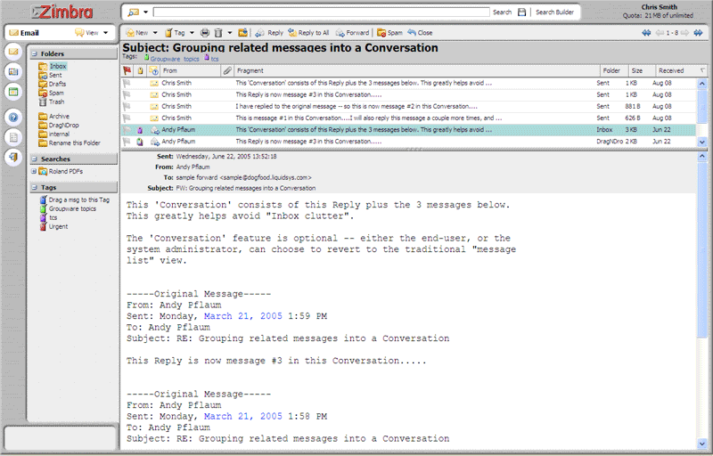Click Forward in the toolbar
The width and height of the screenshot is (713, 456).
[352, 33]
